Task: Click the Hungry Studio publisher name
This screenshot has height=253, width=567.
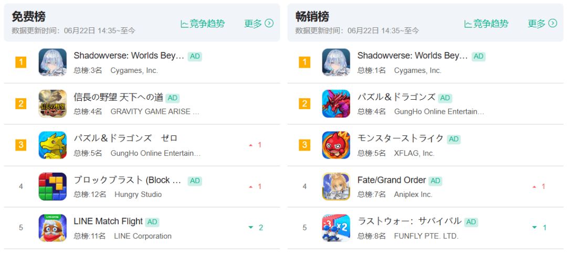Action: [x=138, y=194]
